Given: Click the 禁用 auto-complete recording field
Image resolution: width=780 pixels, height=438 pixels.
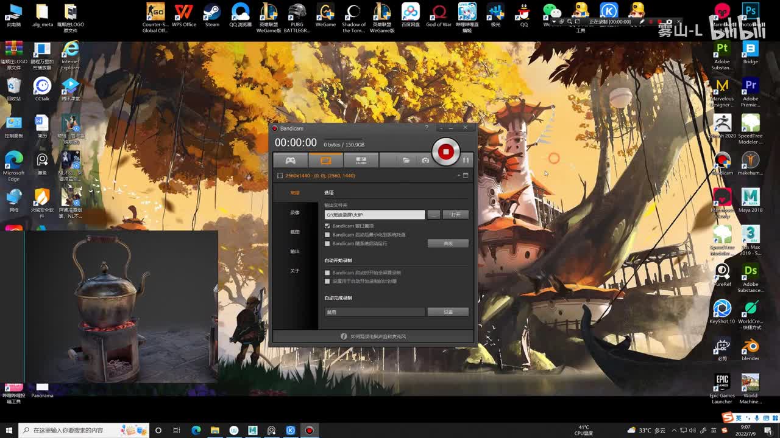Looking at the screenshot, I should tap(374, 312).
